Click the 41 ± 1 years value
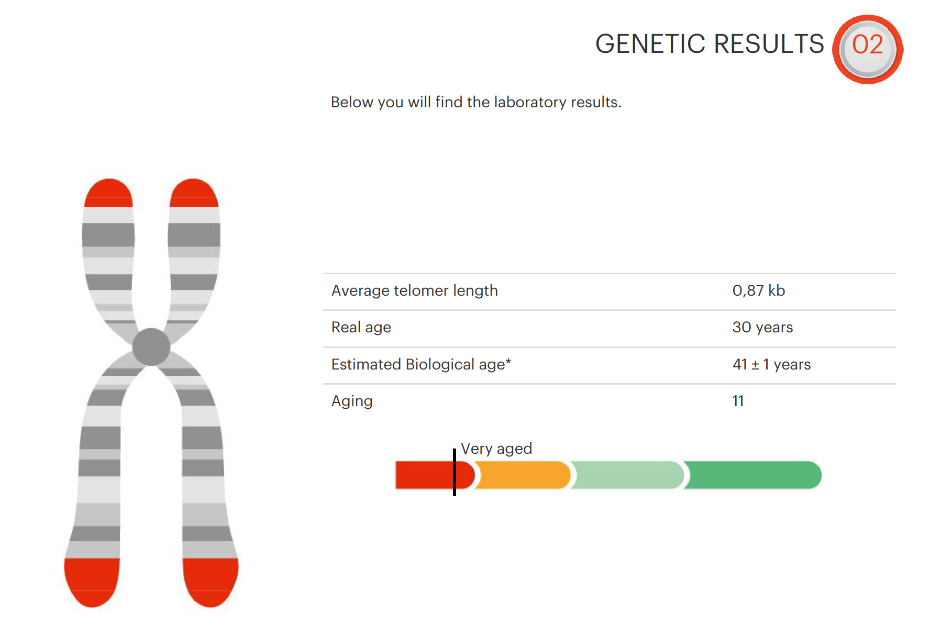Image resolution: width=952 pixels, height=627 pixels. (771, 364)
